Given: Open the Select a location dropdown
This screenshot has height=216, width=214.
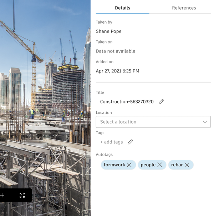Looking at the screenshot, I should point(153,122).
